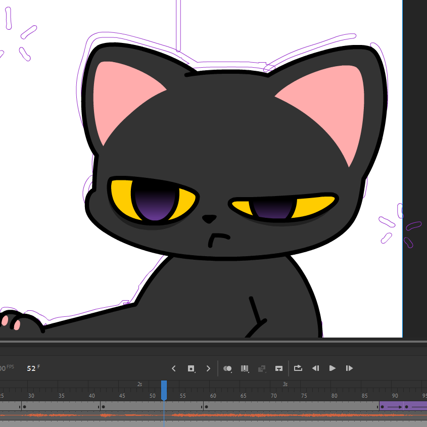Step forward one frame
Viewport: 427px width, 427px height.
349,368
